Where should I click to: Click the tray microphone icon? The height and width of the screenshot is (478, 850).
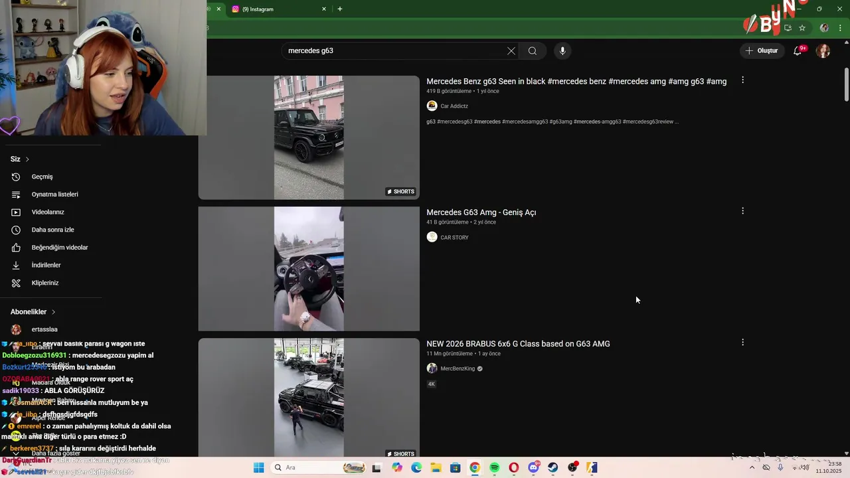(x=780, y=467)
